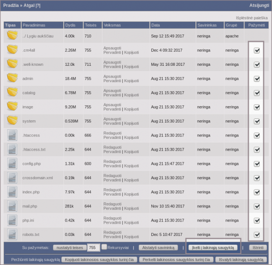Open the image folder icon

[12, 106]
